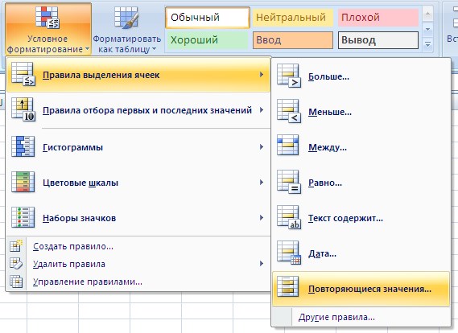Click the Больше greater-than icon
The image size is (458, 333).
[289, 76]
